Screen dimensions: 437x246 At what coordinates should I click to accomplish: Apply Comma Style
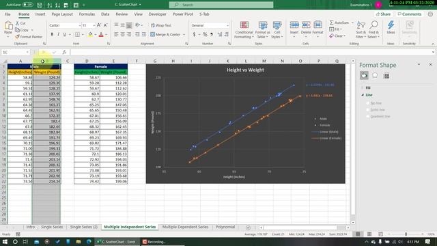pos(212,34)
